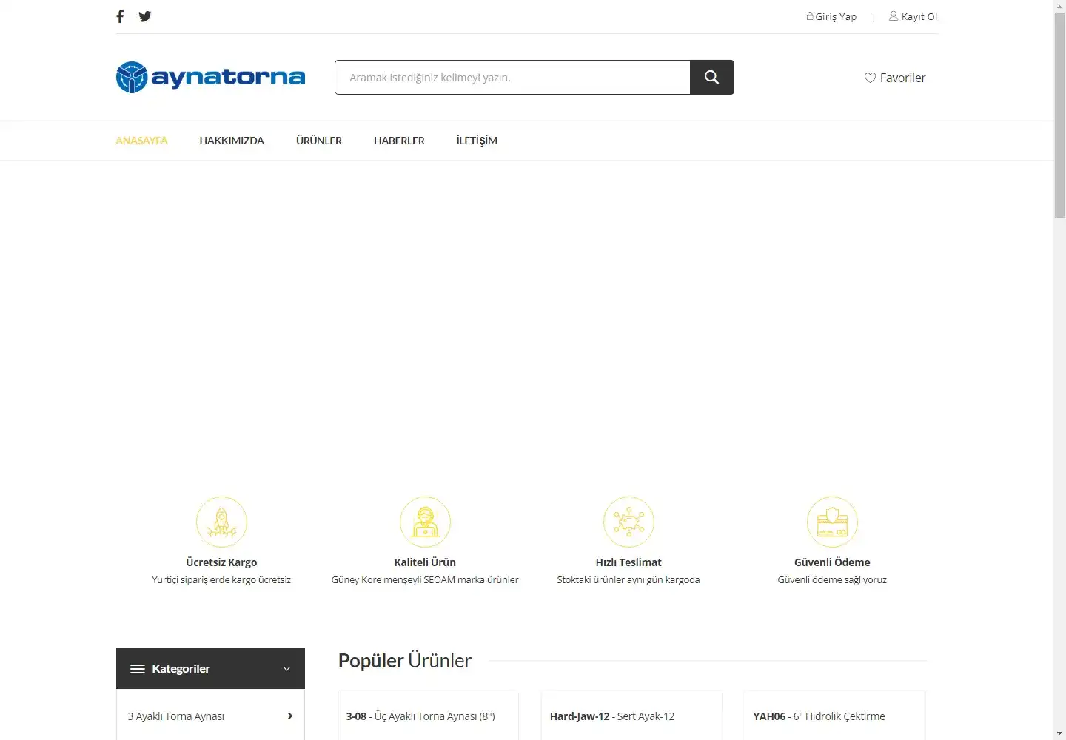This screenshot has width=1066, height=740.
Task: Click the Giriş Yap link
Action: [x=836, y=16]
